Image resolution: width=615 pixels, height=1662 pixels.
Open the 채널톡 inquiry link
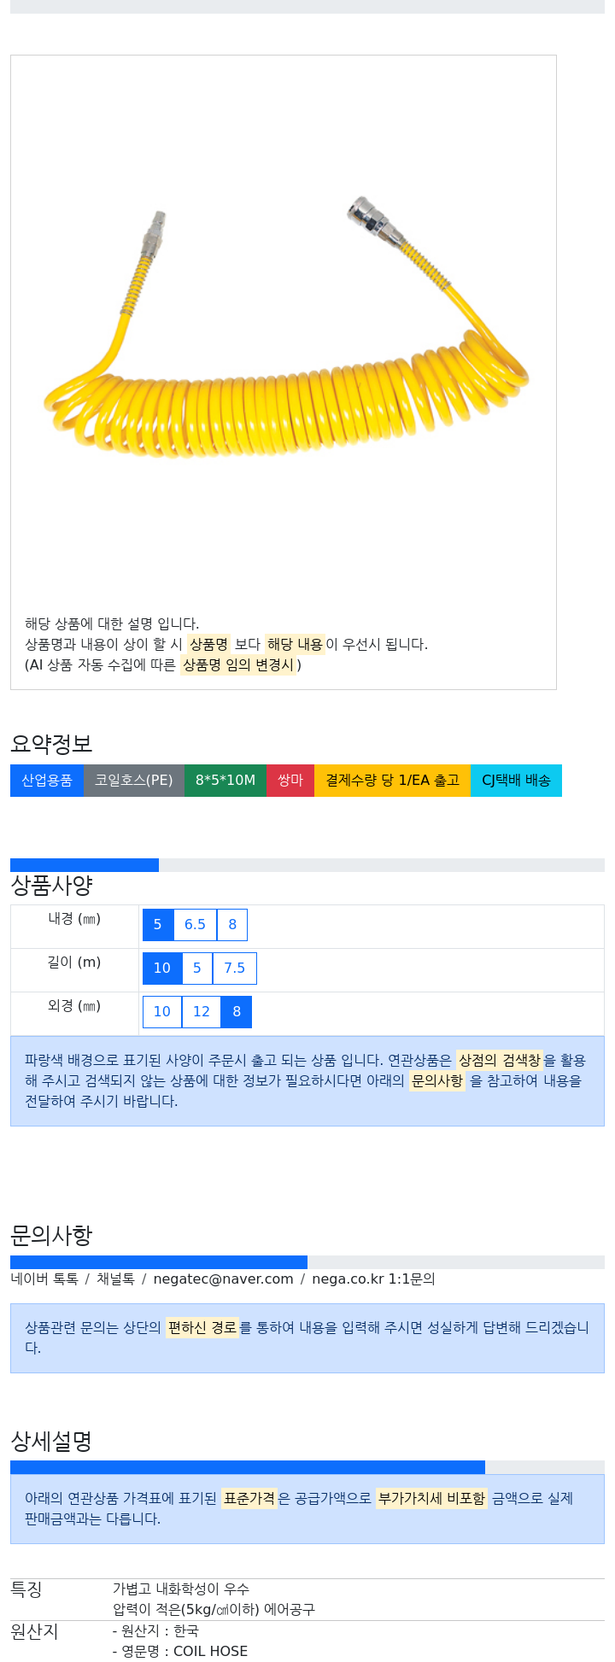point(115,1279)
